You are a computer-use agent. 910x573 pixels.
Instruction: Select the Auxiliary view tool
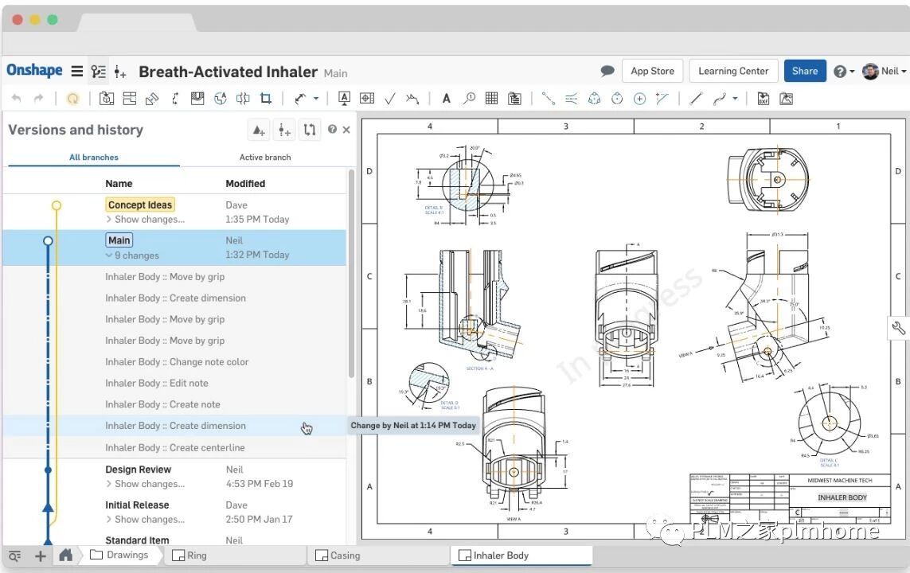(152, 99)
